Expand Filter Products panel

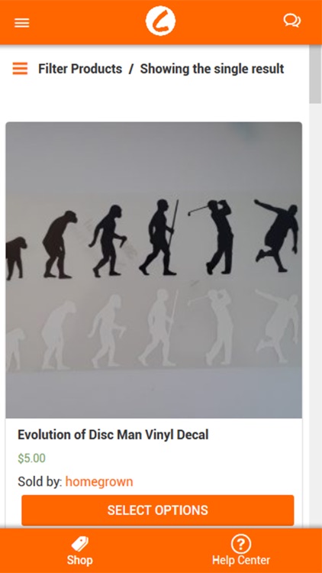click(x=80, y=69)
